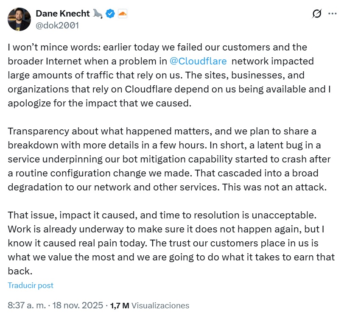This screenshot has height=313, width=344.
Task: Click the Visualizaciones label
Action: click(160, 305)
